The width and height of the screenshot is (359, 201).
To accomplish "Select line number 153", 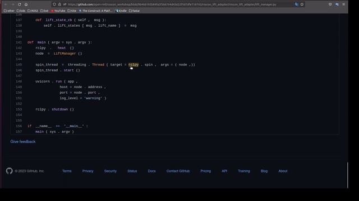I will coord(19,109).
